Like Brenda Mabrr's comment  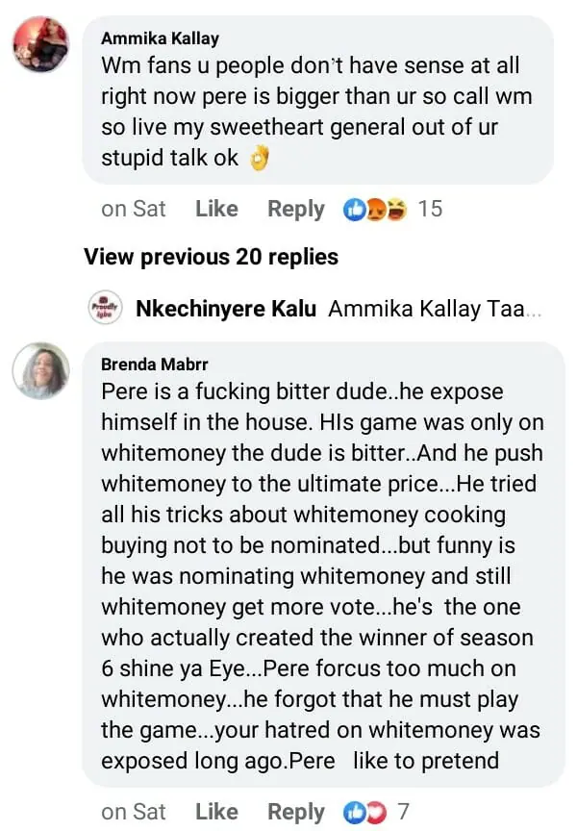click(x=216, y=811)
